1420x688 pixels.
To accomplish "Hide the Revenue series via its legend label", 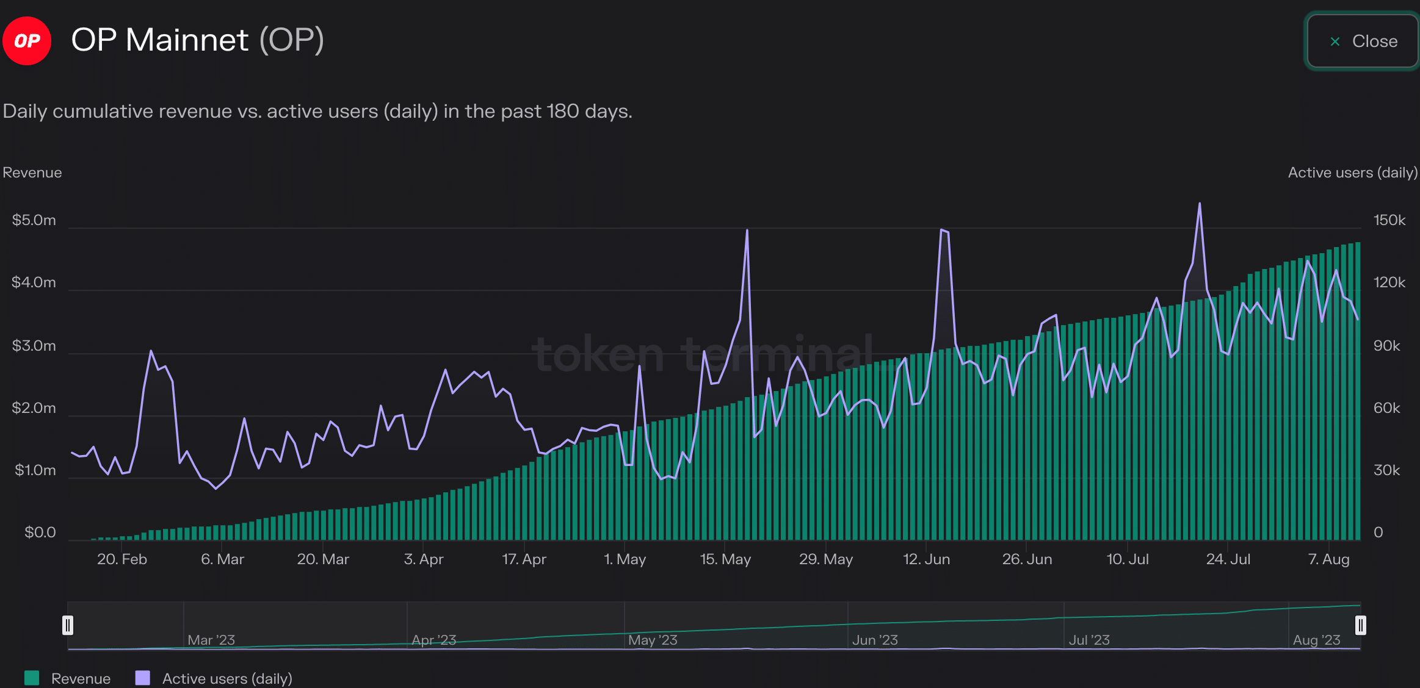I will [81, 678].
